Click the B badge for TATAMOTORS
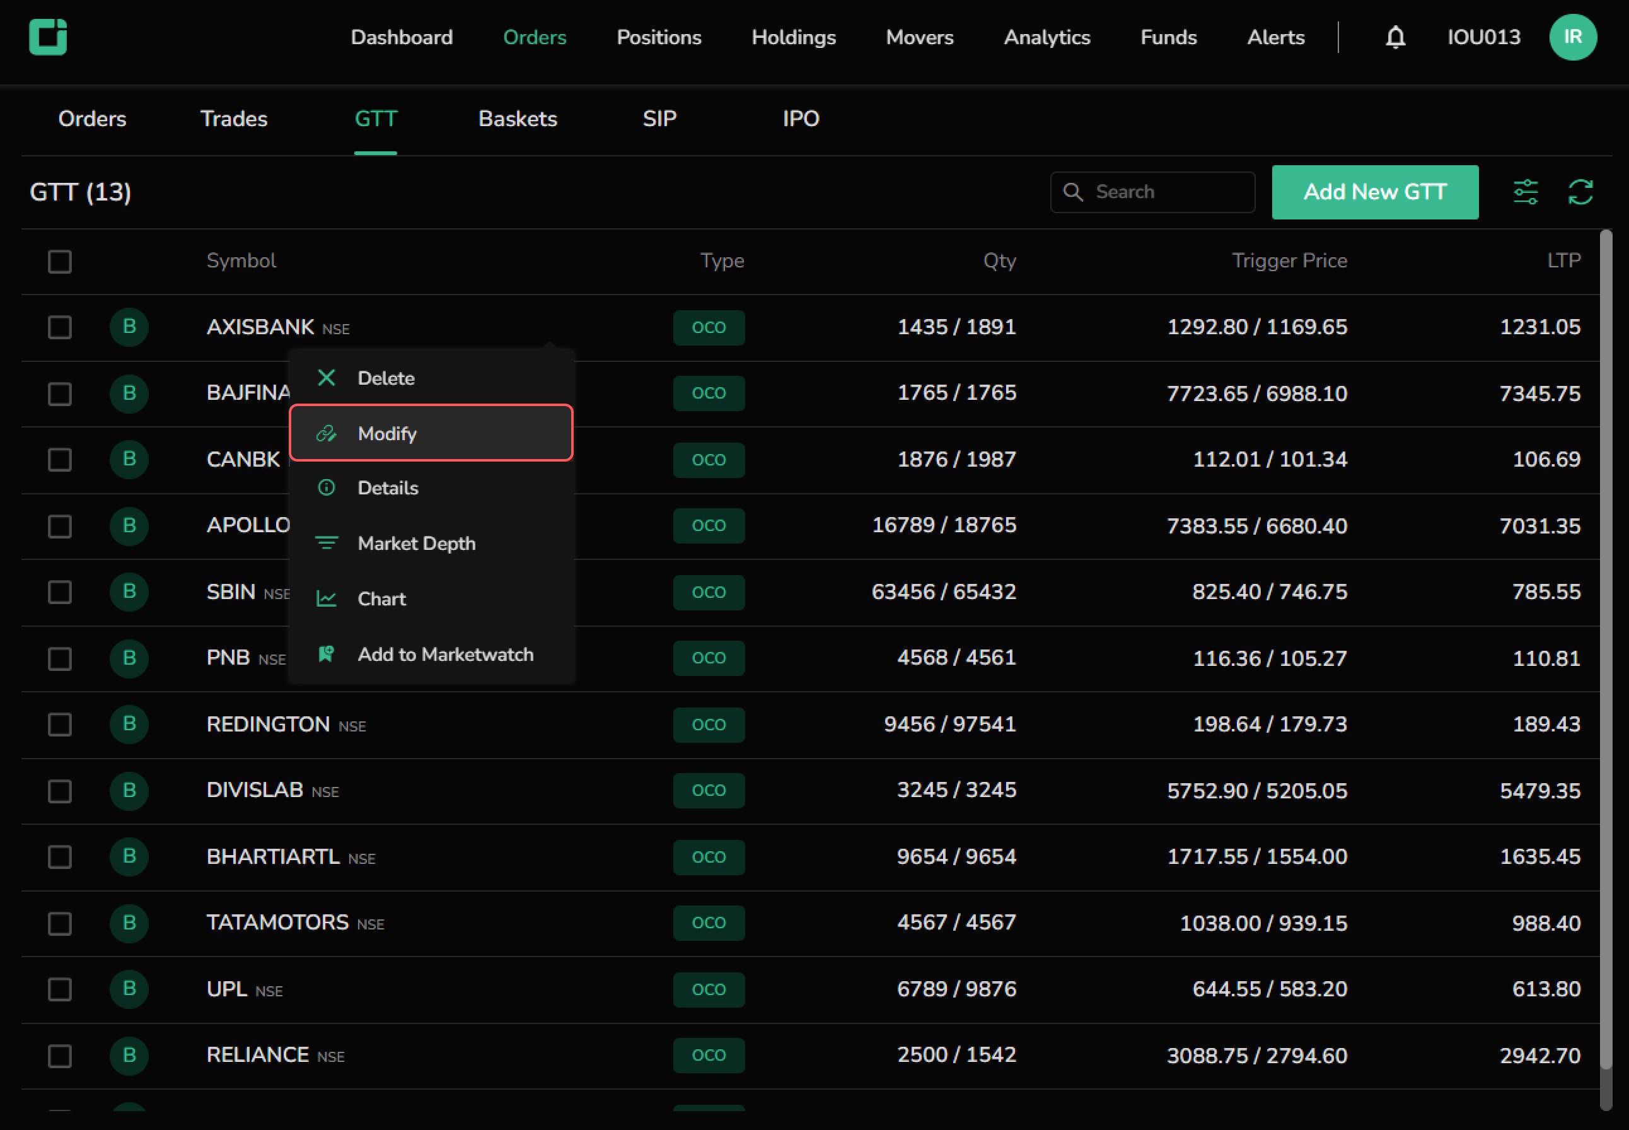 pyautogui.click(x=129, y=923)
